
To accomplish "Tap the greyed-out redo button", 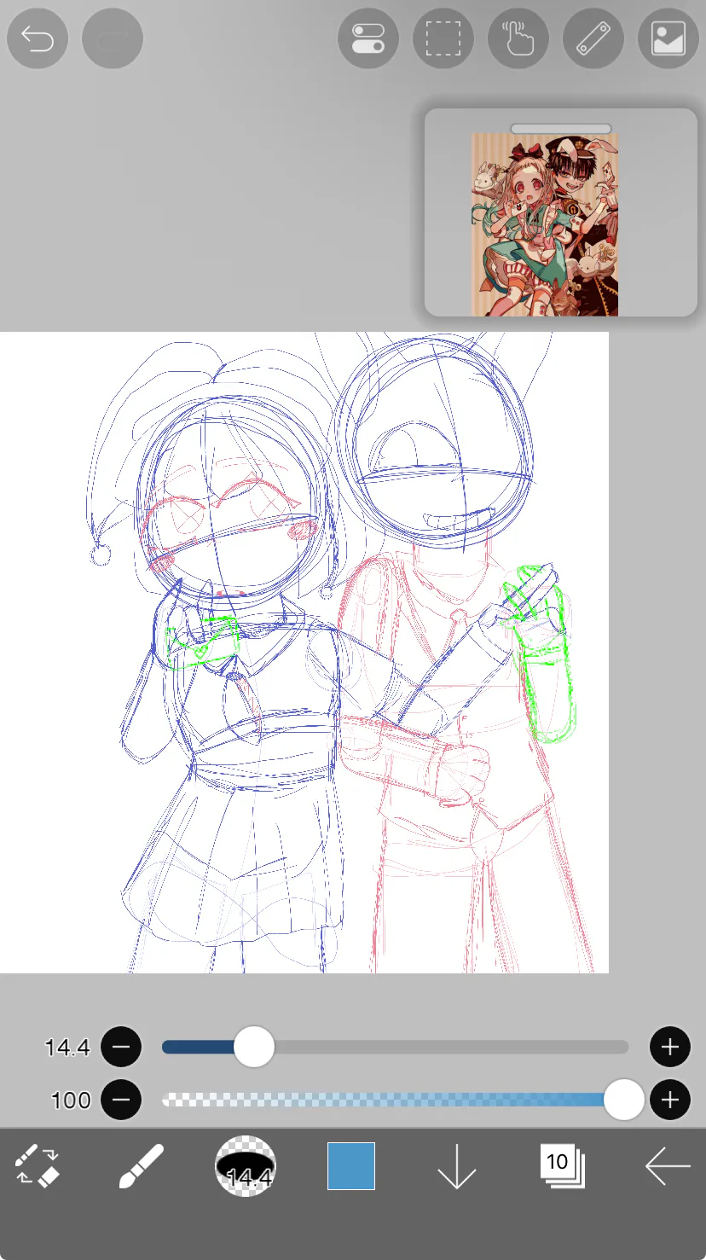I will click(113, 38).
